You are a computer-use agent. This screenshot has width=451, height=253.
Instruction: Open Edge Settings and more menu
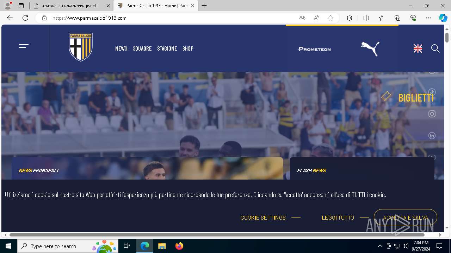428,18
